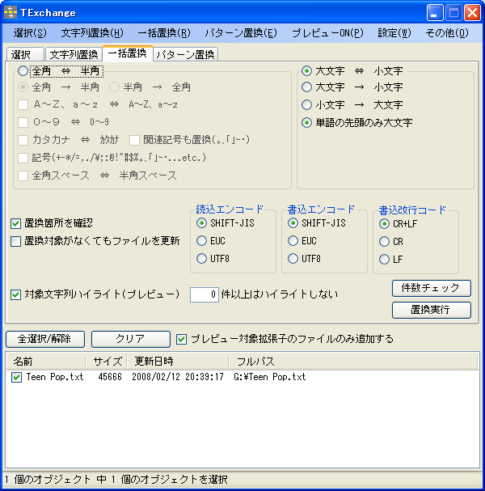Toggle the 置換箇所を確認 checkbox

point(16,223)
